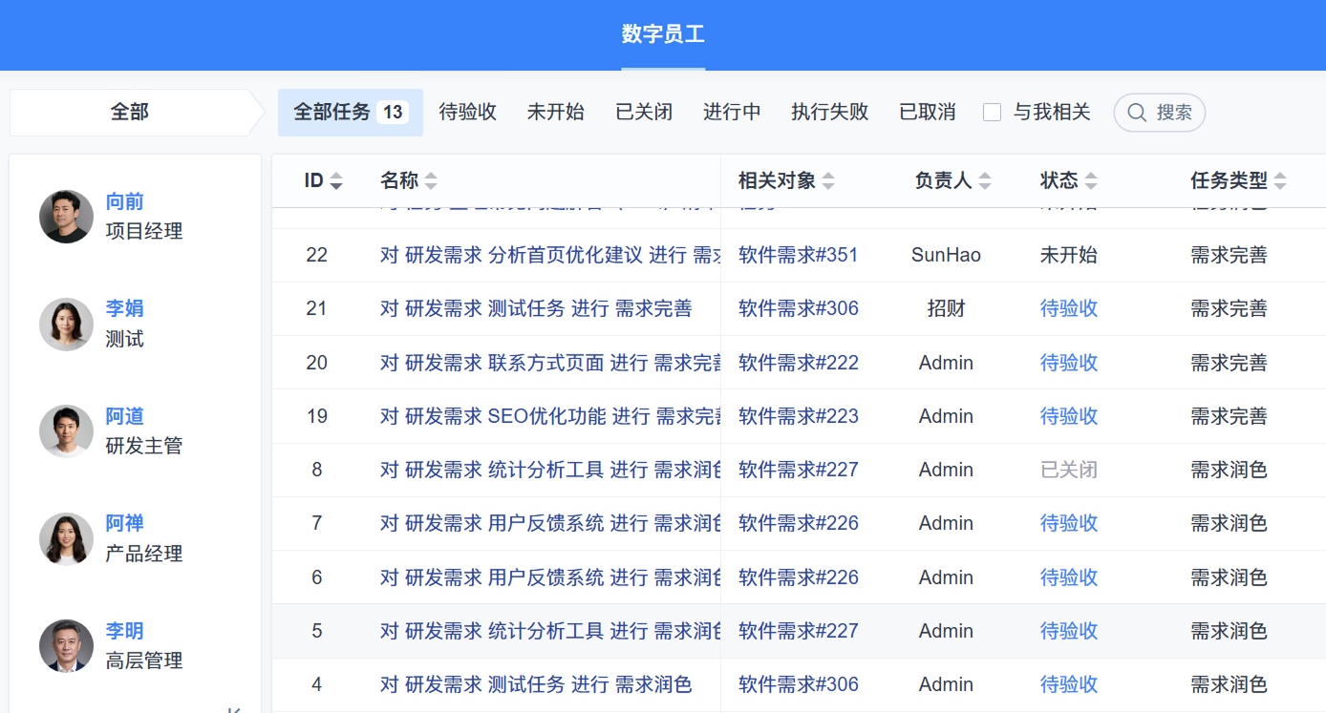Show 已关闭 tasks tab
The width and height of the screenshot is (1326, 713).
click(x=644, y=113)
